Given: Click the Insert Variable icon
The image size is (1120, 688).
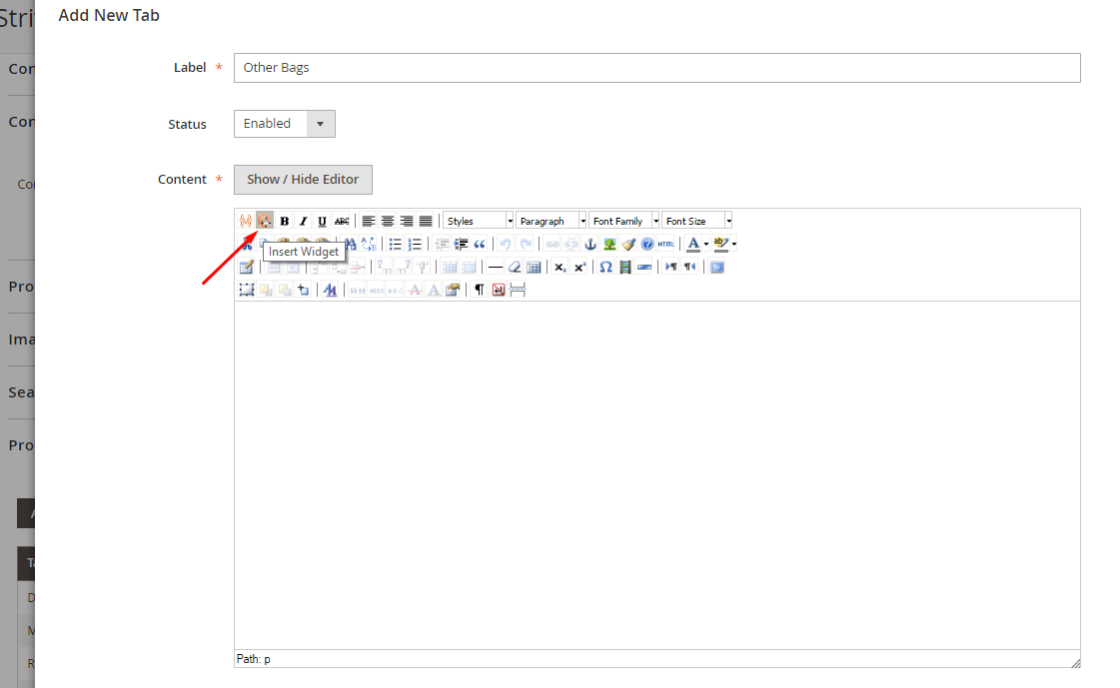Looking at the screenshot, I should pos(246,221).
